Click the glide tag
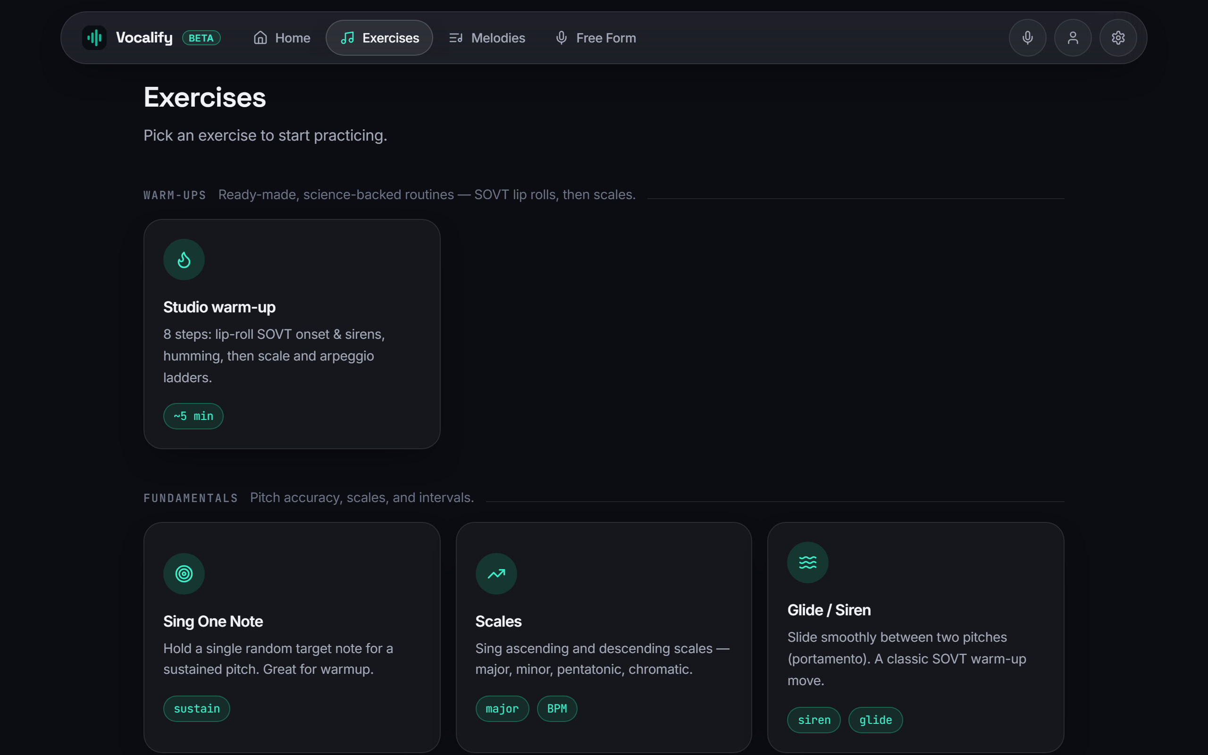 coord(875,720)
